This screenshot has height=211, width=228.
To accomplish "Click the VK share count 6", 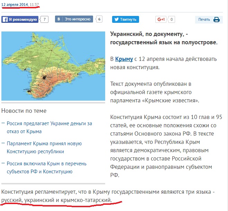I will (x=99, y=19).
